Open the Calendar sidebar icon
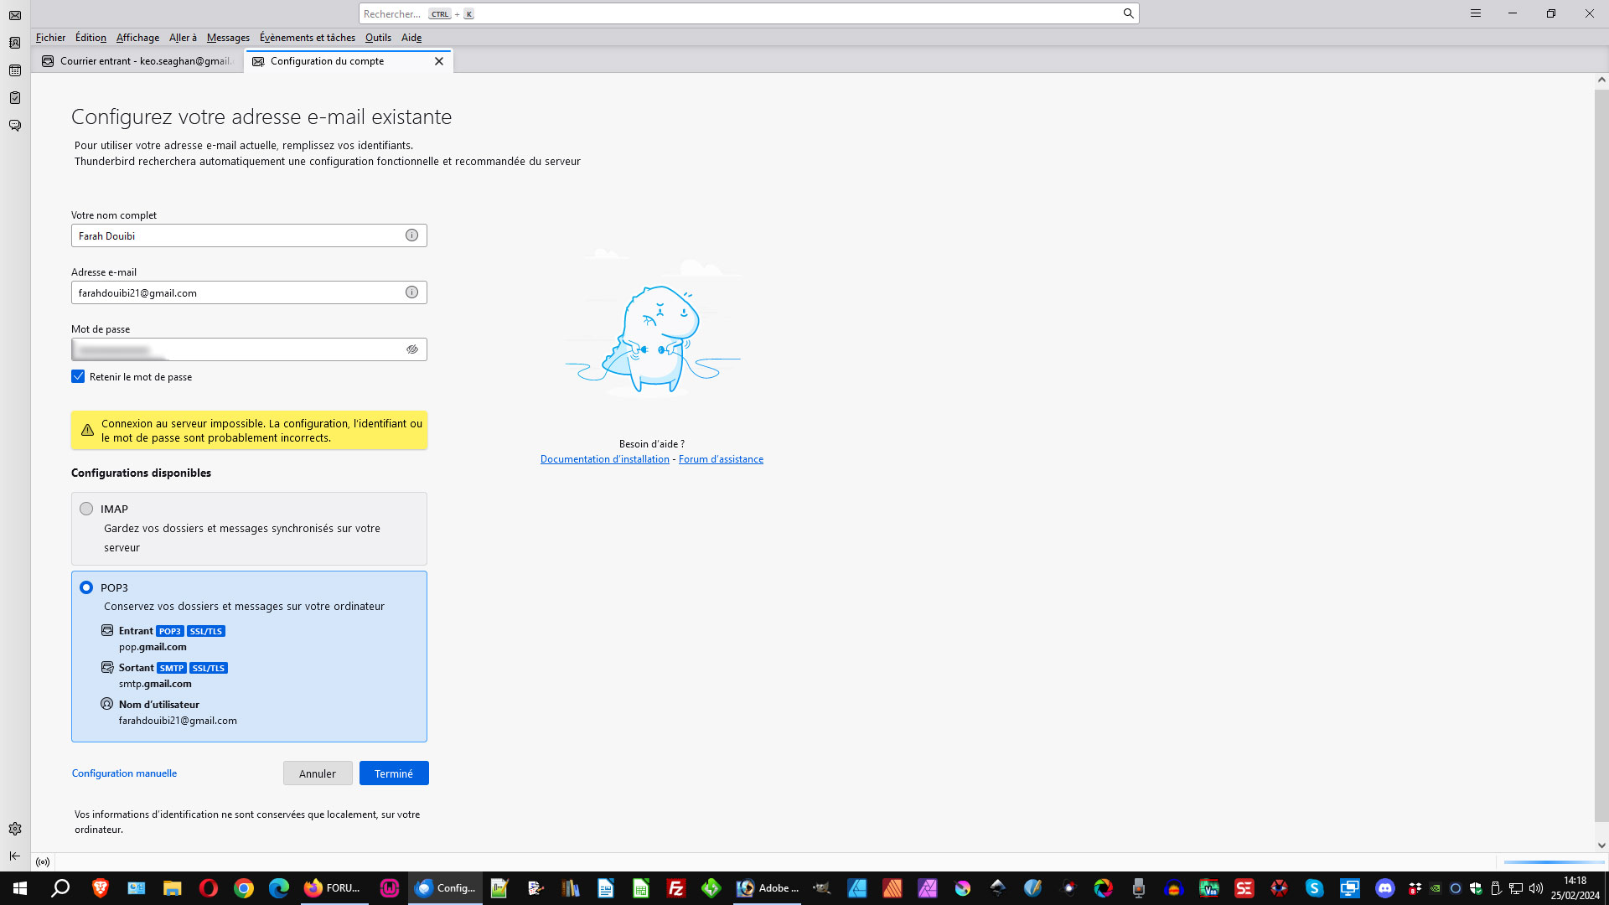Image resolution: width=1609 pixels, height=905 pixels. [x=15, y=70]
